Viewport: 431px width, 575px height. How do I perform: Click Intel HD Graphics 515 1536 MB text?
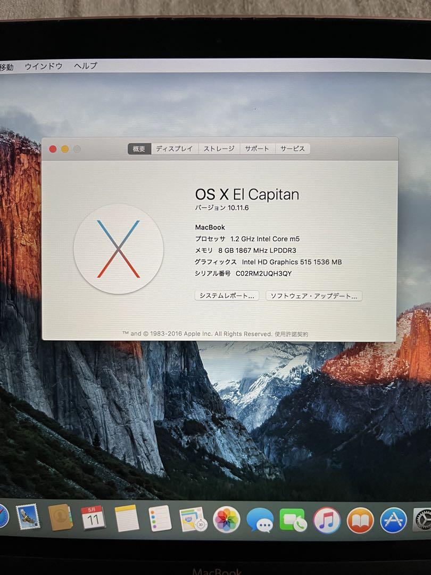[292, 262]
